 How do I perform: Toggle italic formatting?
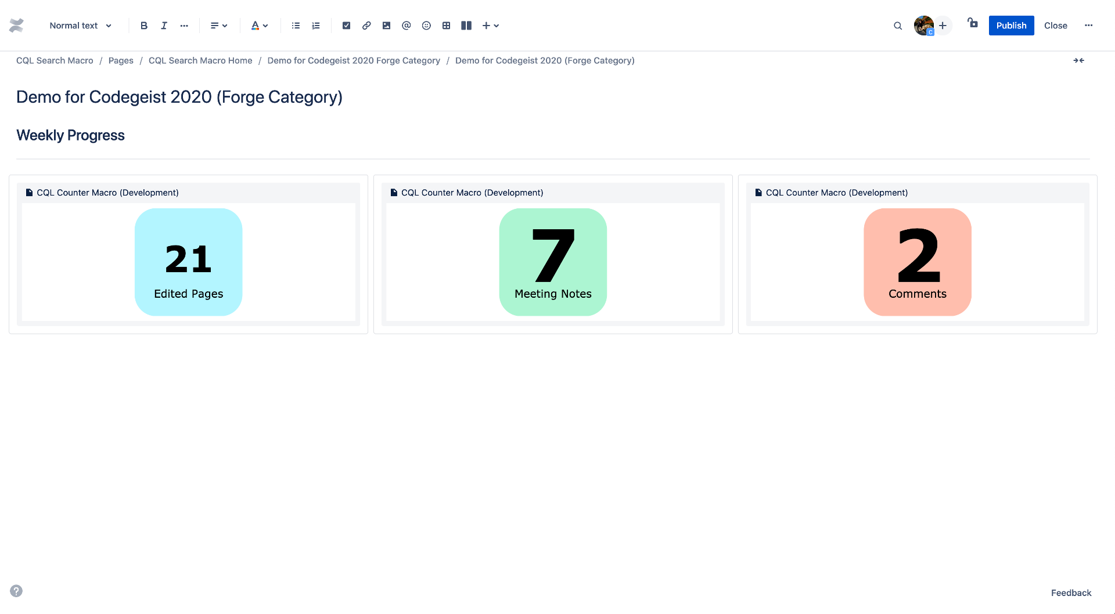click(x=164, y=26)
